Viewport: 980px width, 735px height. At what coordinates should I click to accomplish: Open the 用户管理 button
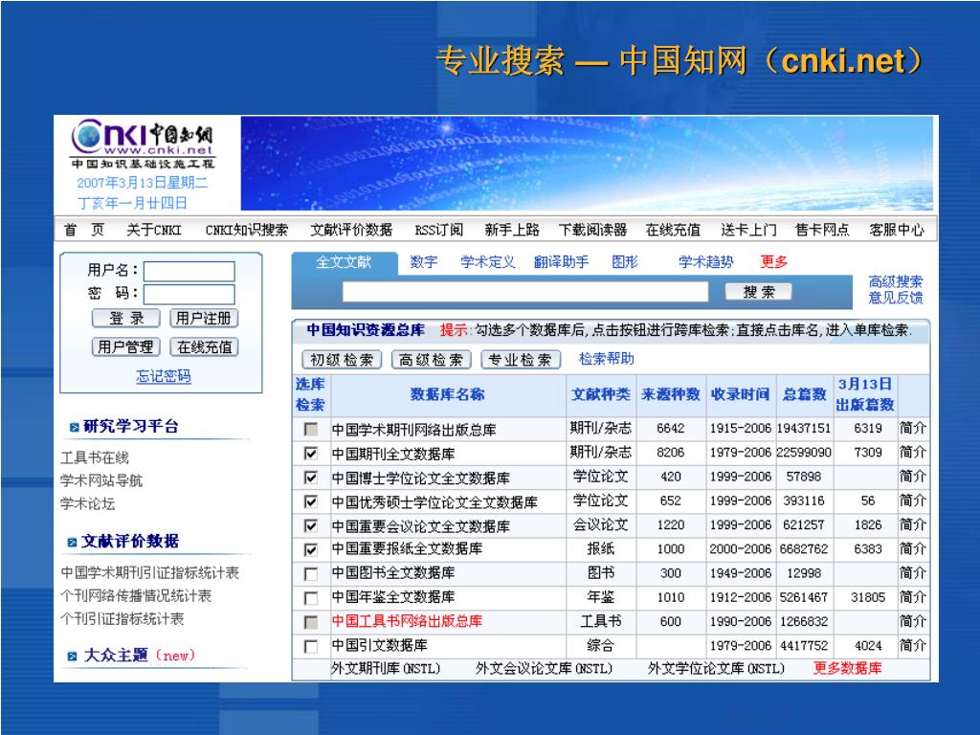pyautogui.click(x=126, y=346)
